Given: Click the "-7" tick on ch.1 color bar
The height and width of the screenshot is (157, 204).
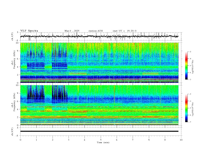Looking at the screenshot, I should [190, 80].
